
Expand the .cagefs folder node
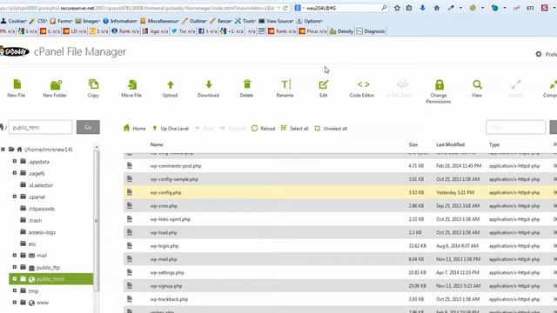click(15, 173)
